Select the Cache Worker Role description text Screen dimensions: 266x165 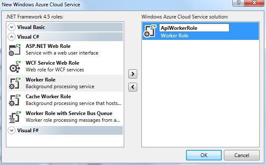click(74, 103)
